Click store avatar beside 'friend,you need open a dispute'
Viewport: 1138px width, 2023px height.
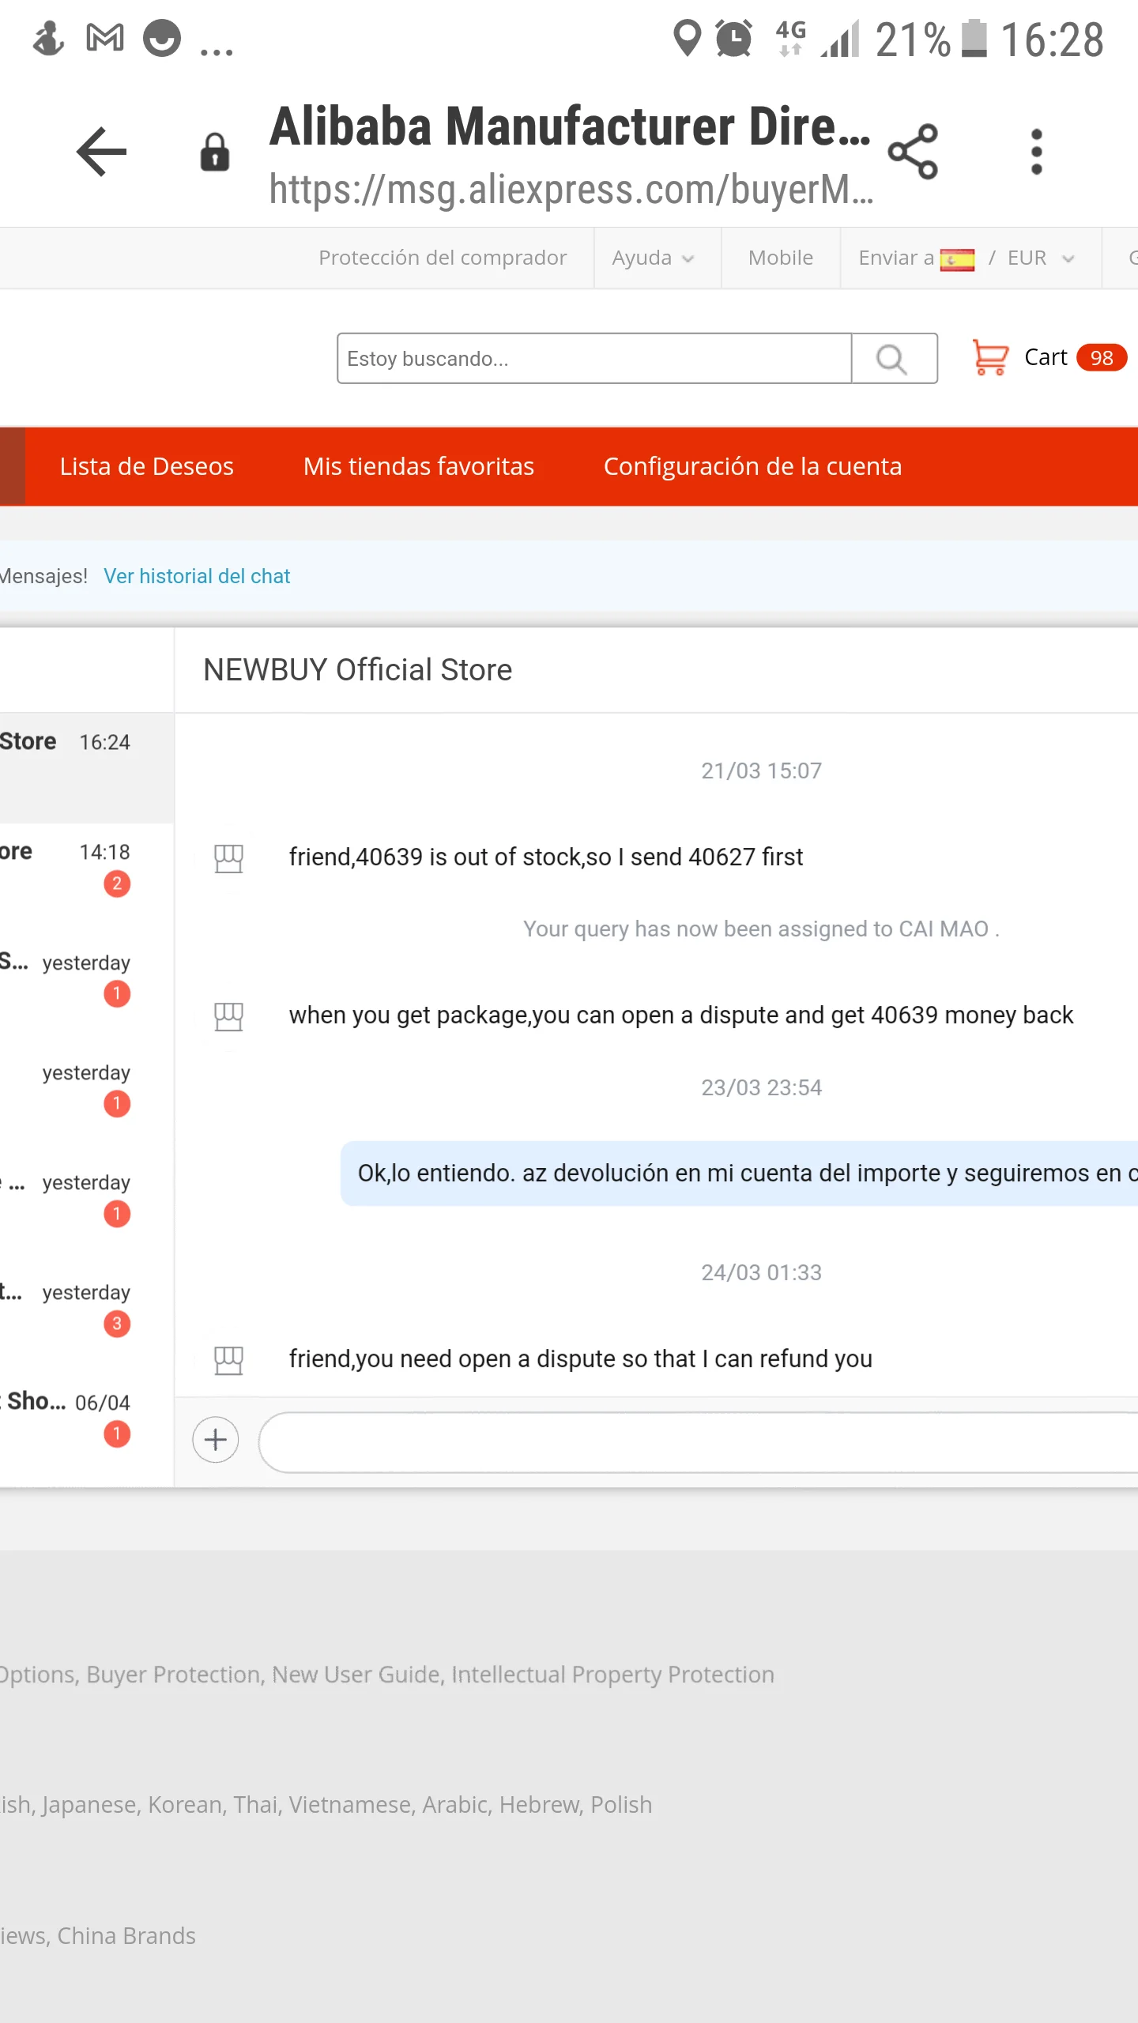[228, 1360]
